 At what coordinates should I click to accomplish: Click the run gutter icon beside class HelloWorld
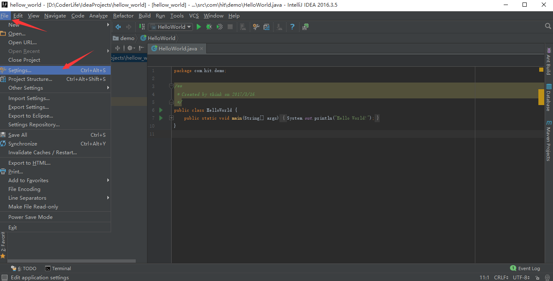coord(161,110)
